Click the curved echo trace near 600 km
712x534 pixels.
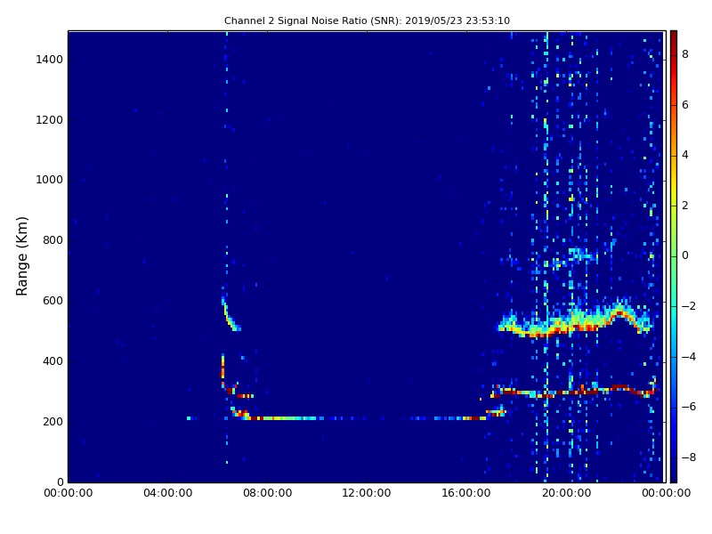click(231, 313)
